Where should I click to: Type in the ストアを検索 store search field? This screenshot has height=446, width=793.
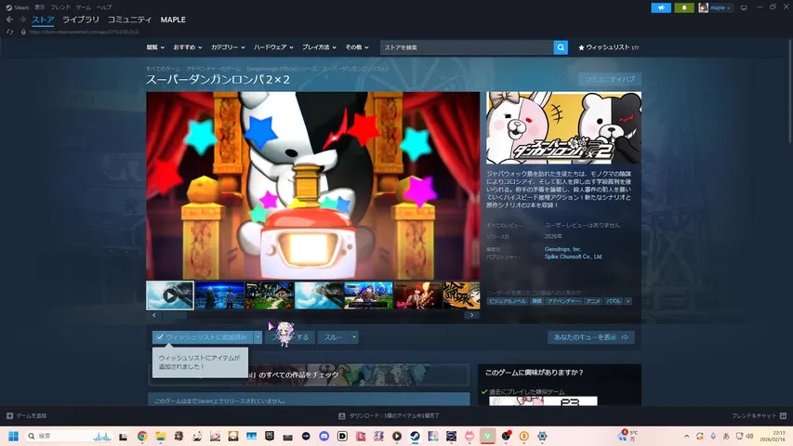[467, 47]
